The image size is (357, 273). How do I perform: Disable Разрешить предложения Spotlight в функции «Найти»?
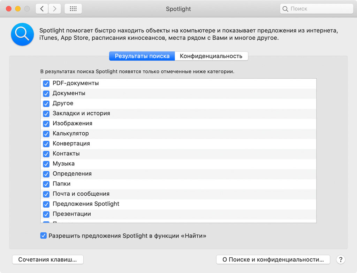click(x=43, y=235)
